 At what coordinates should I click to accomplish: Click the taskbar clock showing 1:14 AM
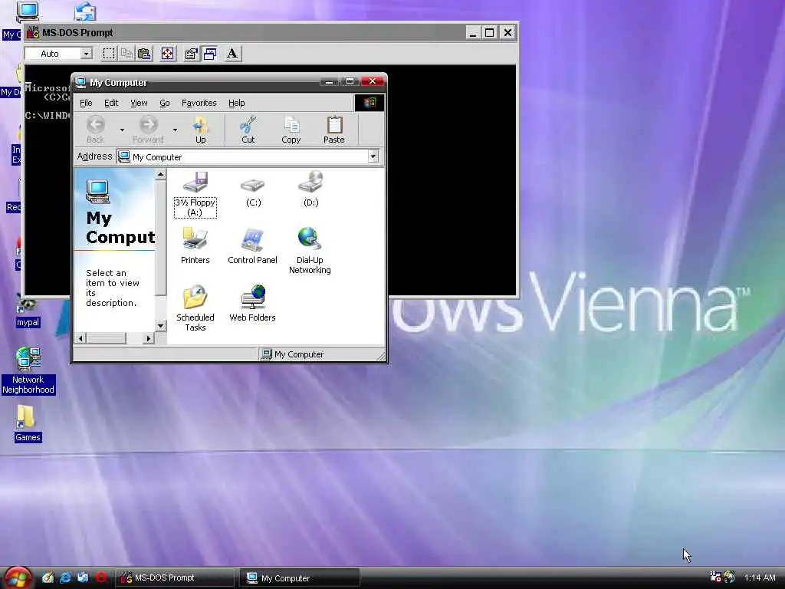[760, 577]
